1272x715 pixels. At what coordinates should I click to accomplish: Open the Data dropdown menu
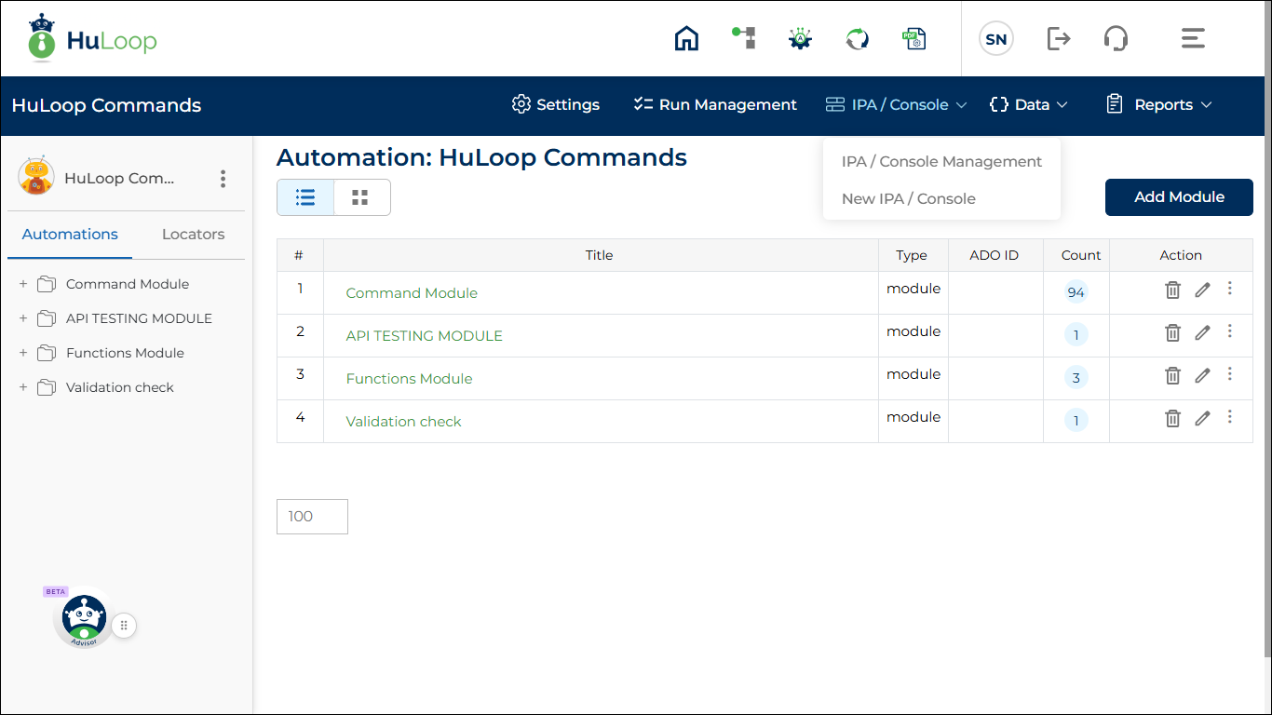[1028, 105]
